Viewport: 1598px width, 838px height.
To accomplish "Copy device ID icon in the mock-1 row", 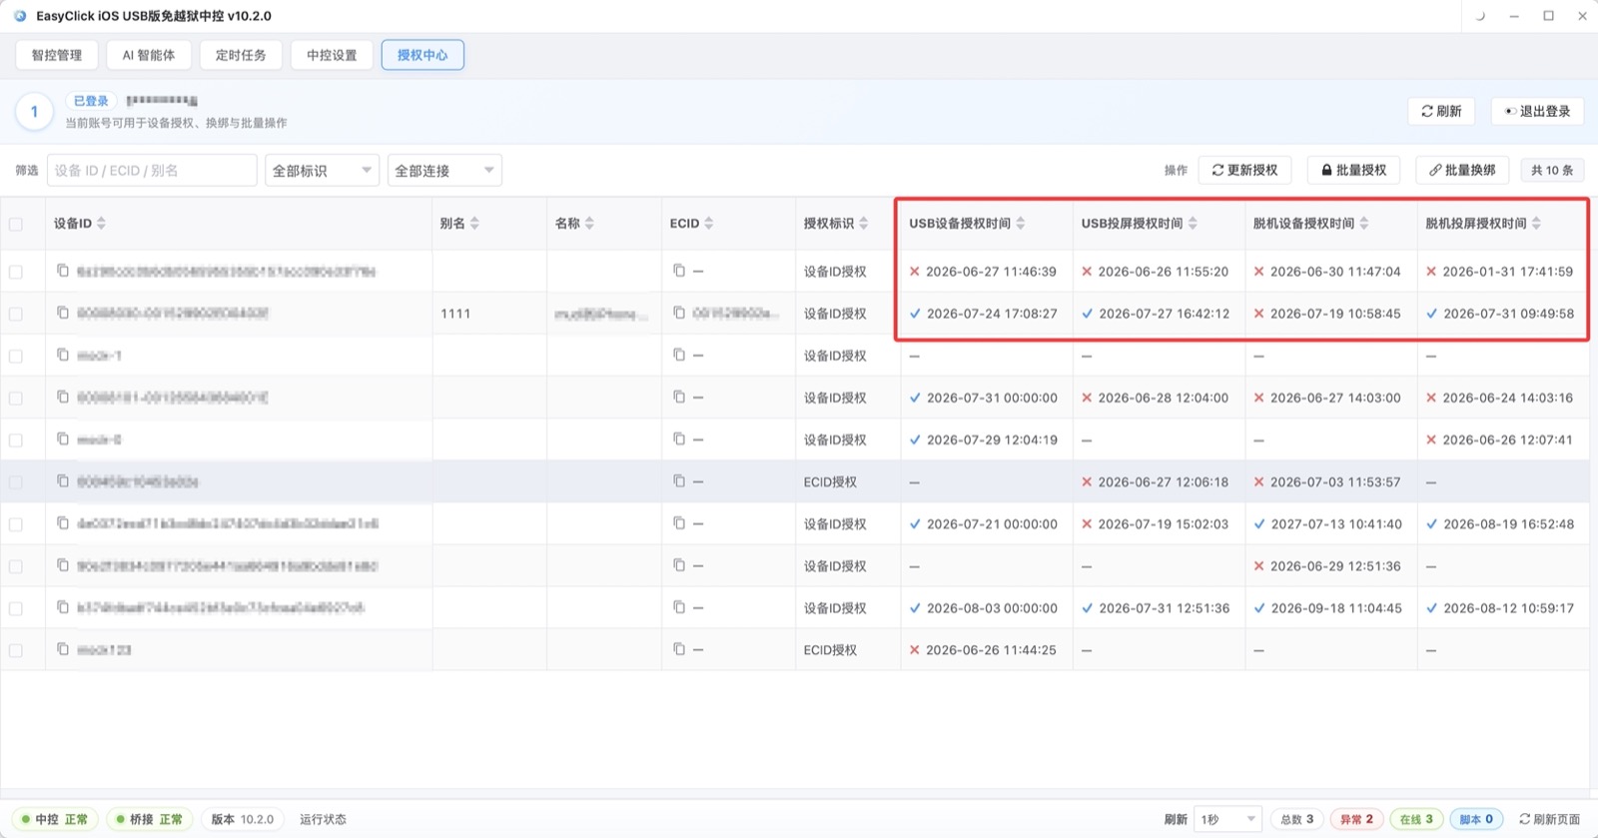I will click(63, 355).
